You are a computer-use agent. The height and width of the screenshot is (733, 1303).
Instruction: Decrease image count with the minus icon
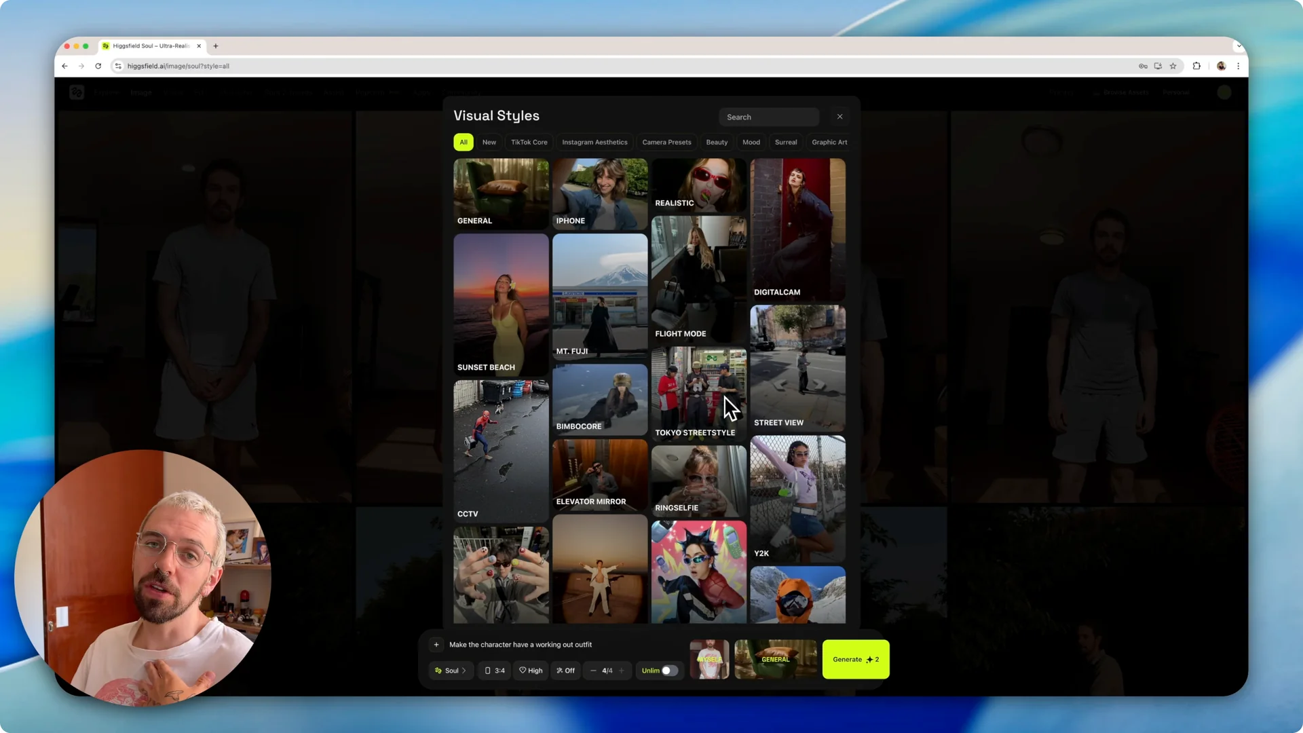click(593, 671)
